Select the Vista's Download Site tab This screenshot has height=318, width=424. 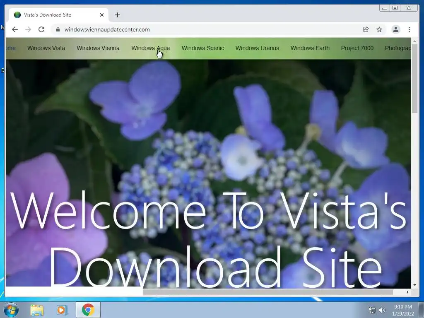pos(59,15)
